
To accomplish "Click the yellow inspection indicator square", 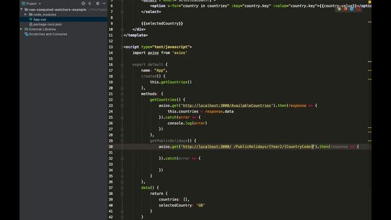I will click(x=370, y=2).
